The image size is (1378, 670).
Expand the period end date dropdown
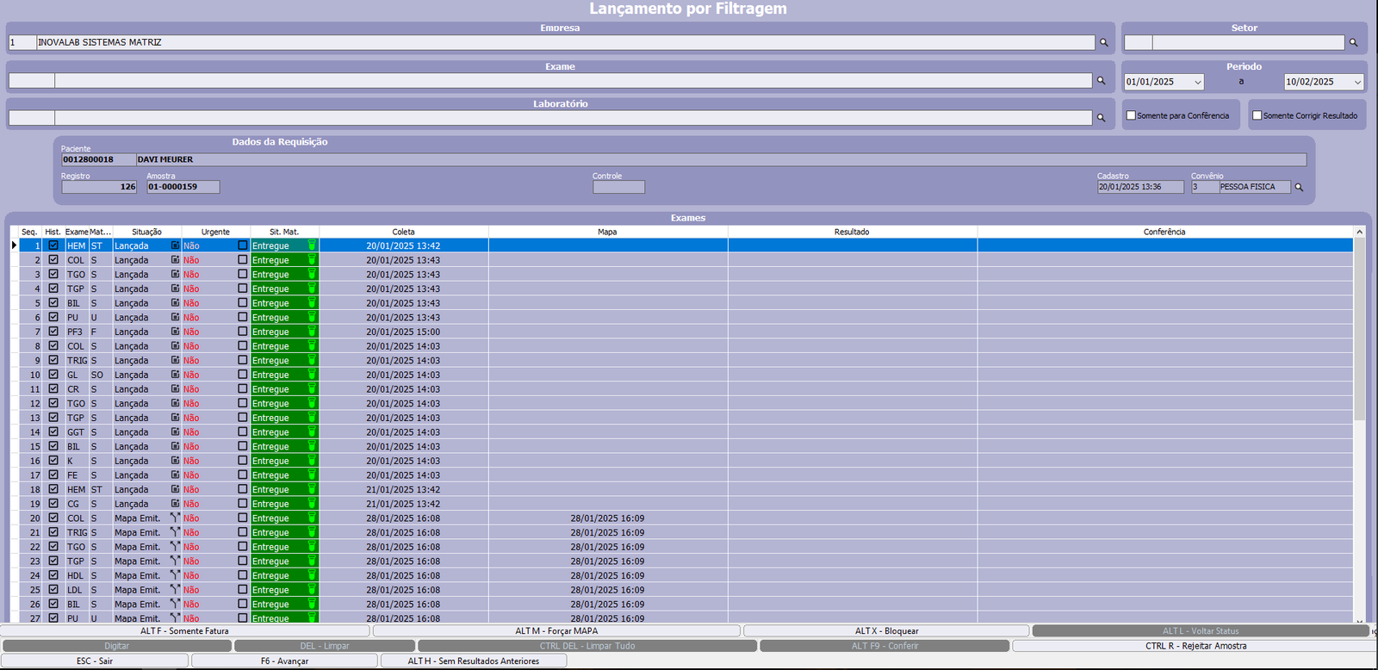(1357, 82)
